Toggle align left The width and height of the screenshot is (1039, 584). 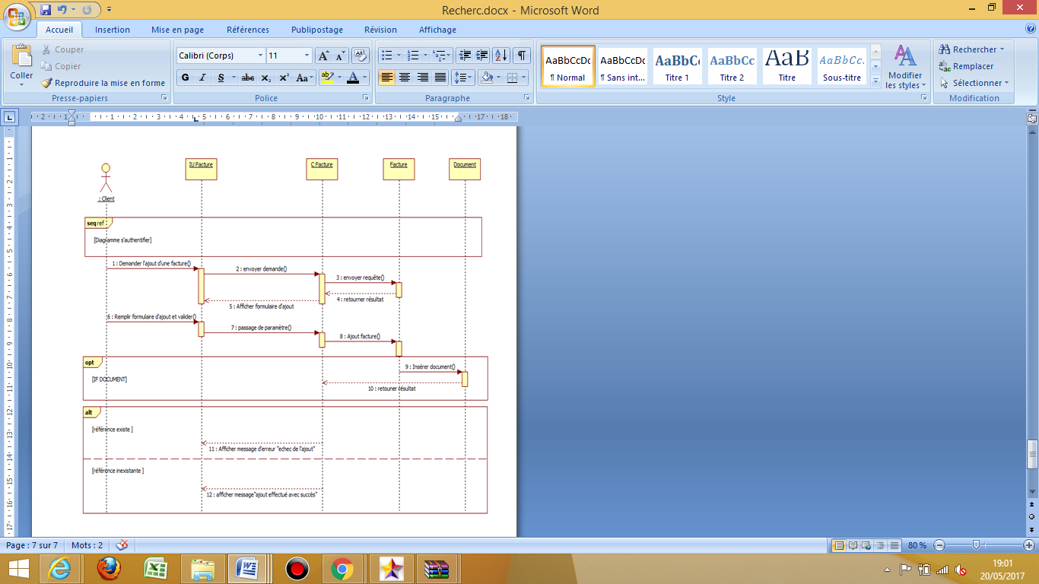(x=386, y=78)
